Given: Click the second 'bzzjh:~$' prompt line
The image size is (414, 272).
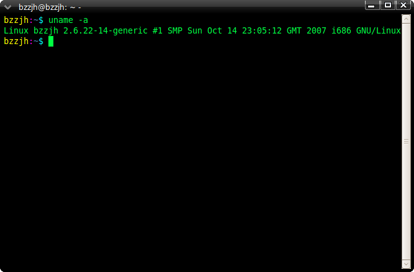Looking at the screenshot, I should [x=24, y=41].
